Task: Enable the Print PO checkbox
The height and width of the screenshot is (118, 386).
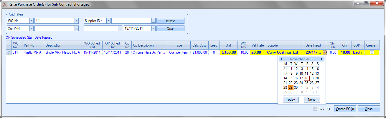Action: point(316,109)
